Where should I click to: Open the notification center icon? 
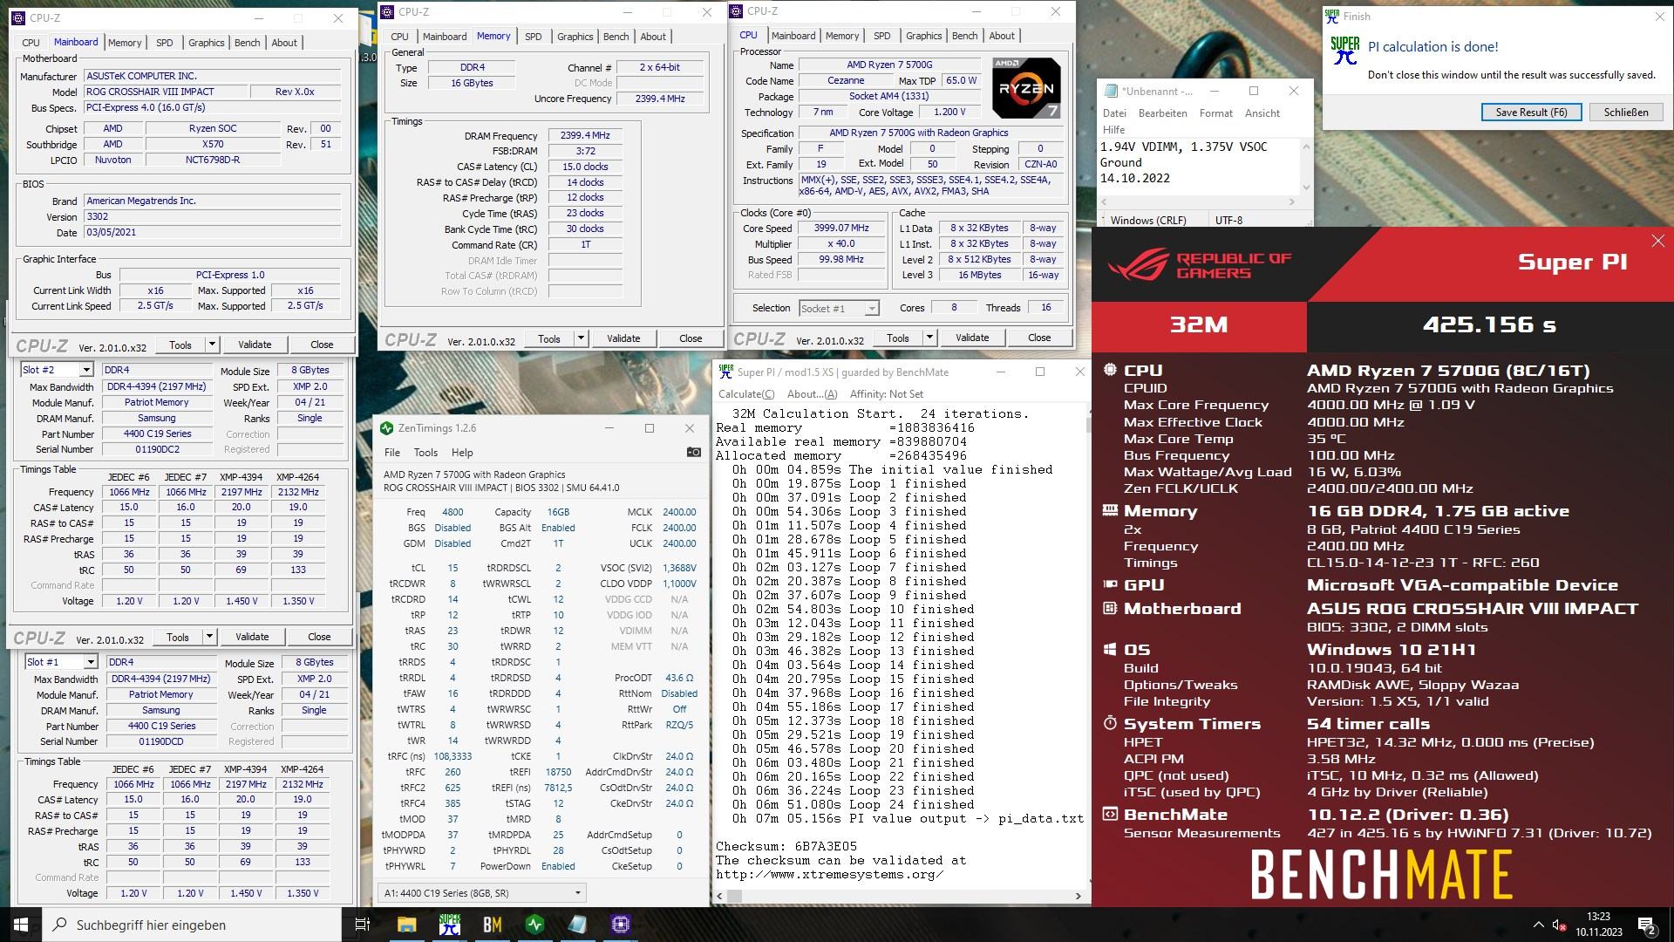coord(1646,925)
